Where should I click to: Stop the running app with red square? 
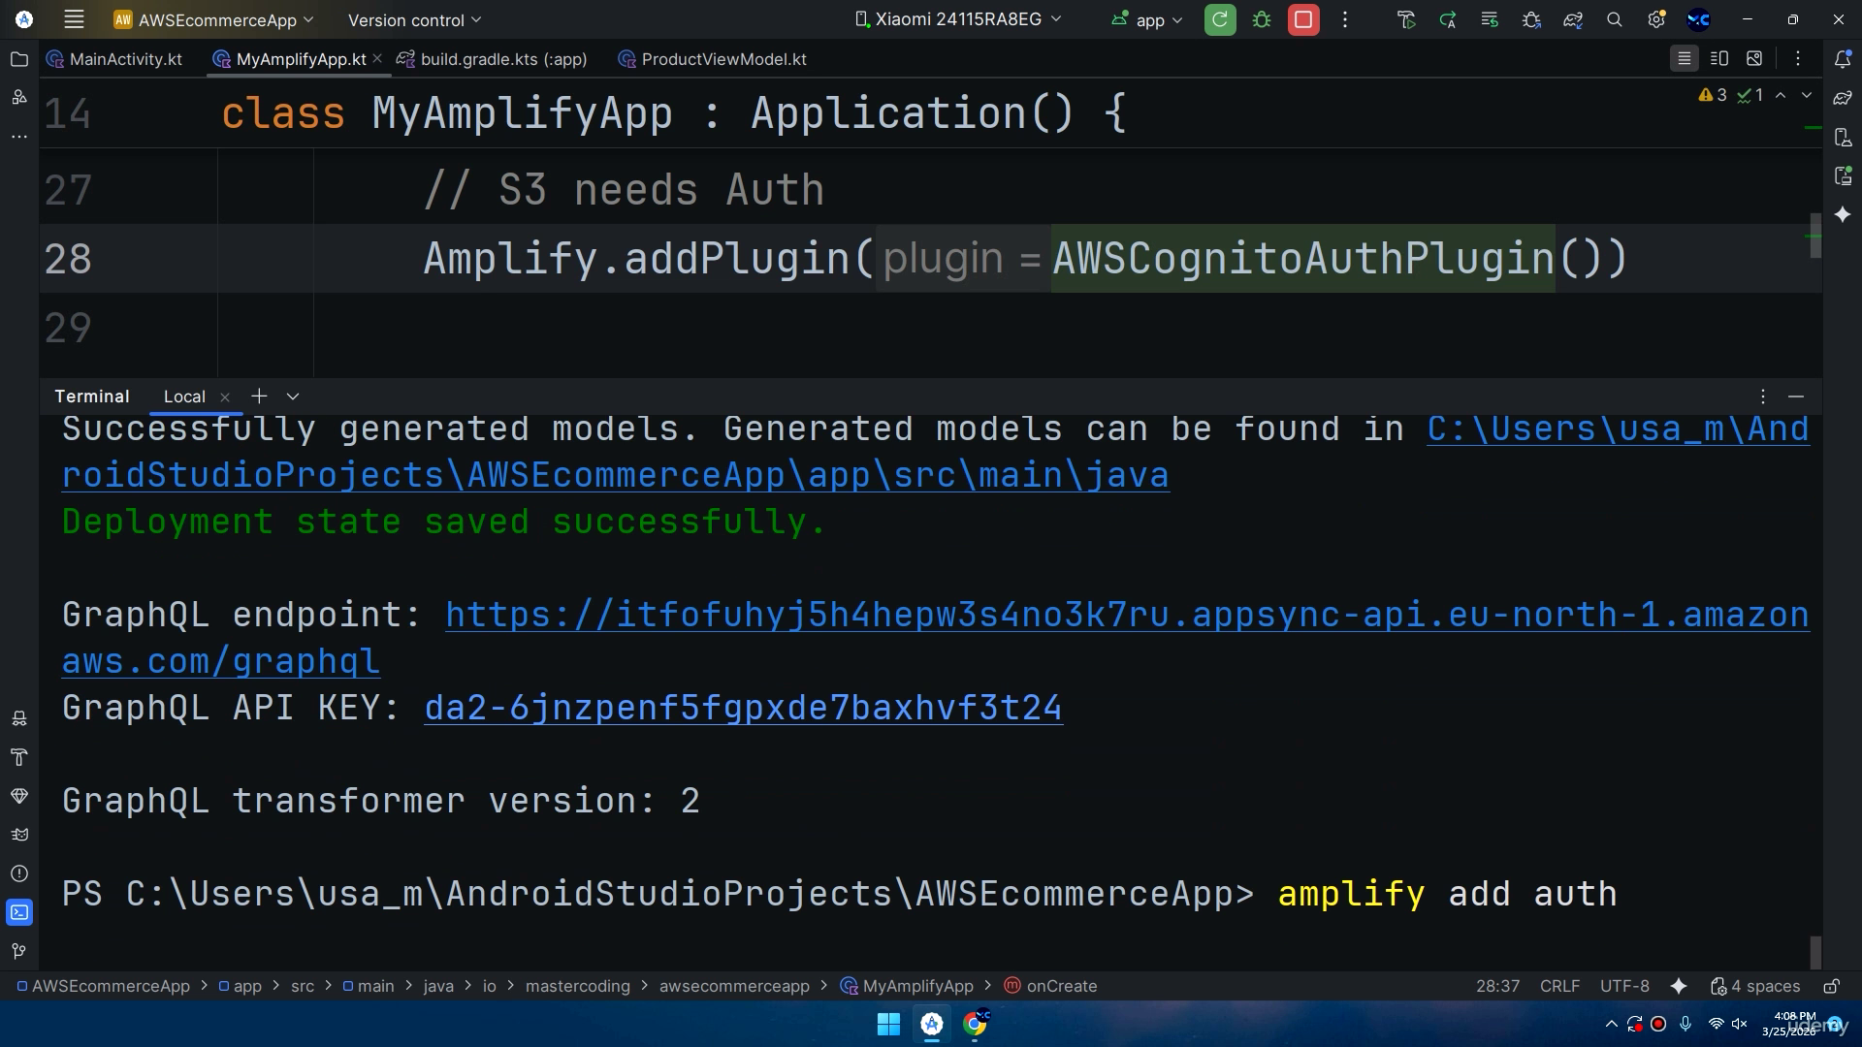1303,19
